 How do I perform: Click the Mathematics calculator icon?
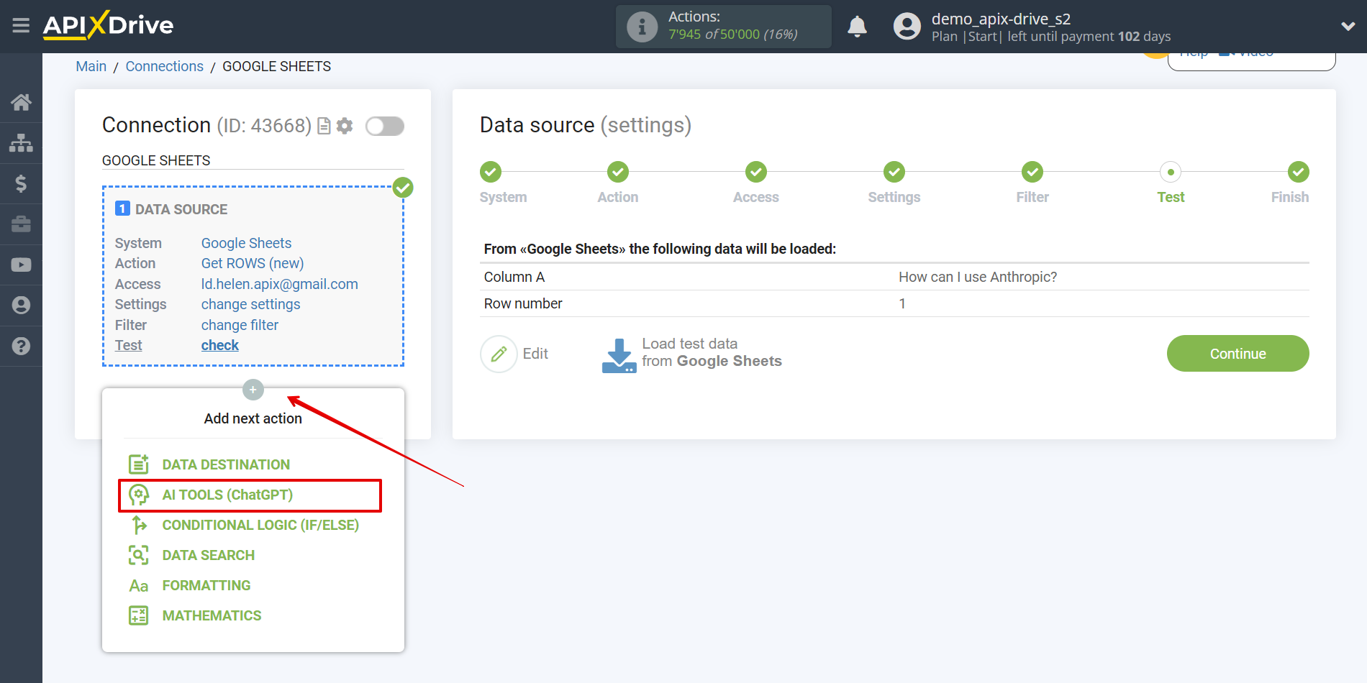139,615
